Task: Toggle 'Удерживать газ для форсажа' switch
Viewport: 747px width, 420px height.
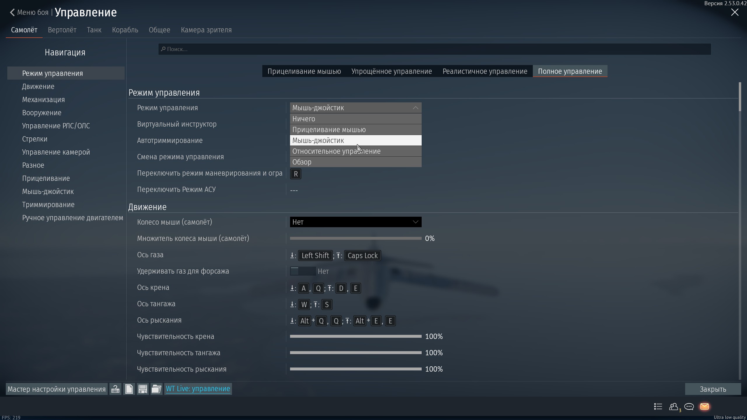Action: click(x=303, y=271)
